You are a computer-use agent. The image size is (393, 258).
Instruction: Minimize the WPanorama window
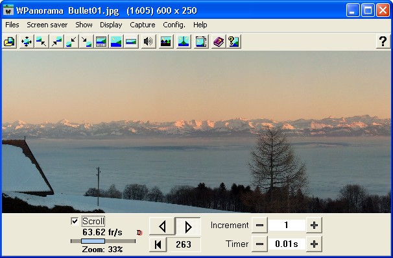pos(353,10)
